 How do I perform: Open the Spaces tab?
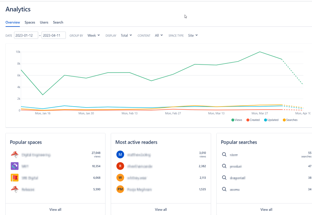[x=30, y=22]
